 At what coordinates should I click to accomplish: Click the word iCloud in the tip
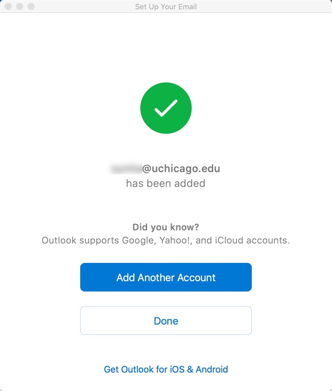tap(229, 241)
